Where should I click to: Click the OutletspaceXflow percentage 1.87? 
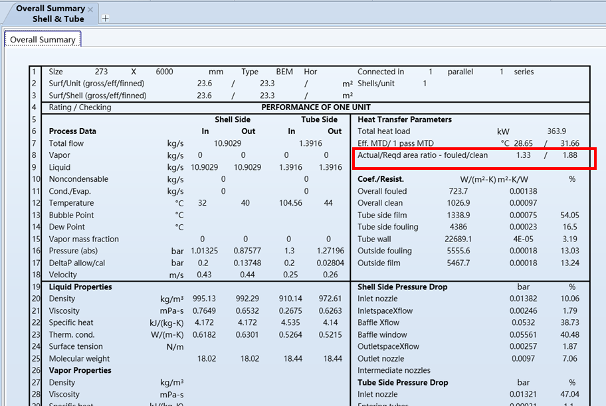[569, 346]
